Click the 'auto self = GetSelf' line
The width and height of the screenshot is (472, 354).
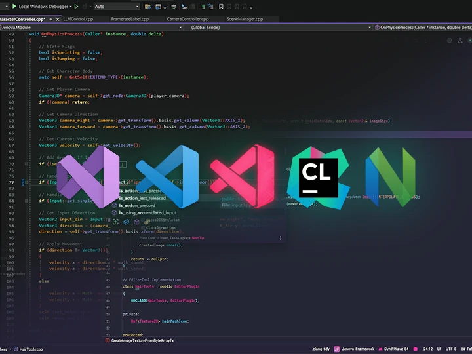tap(94, 77)
